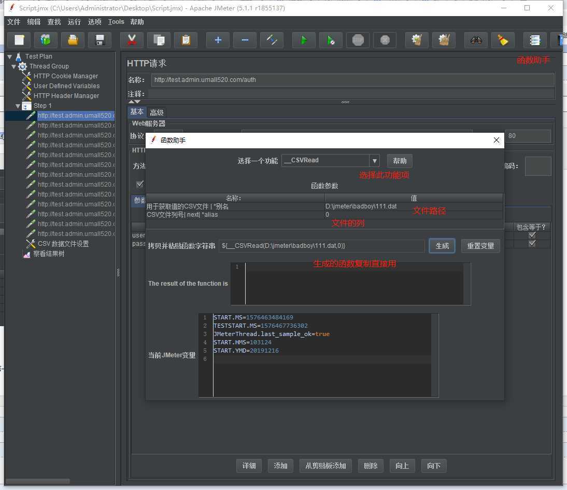The height and width of the screenshot is (490, 567).
Task: Click the 生成 button
Action: tap(442, 246)
